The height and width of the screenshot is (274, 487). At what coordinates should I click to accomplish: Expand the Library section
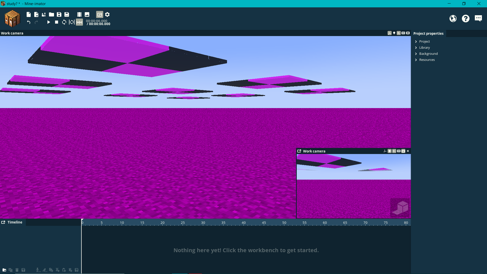425,47
